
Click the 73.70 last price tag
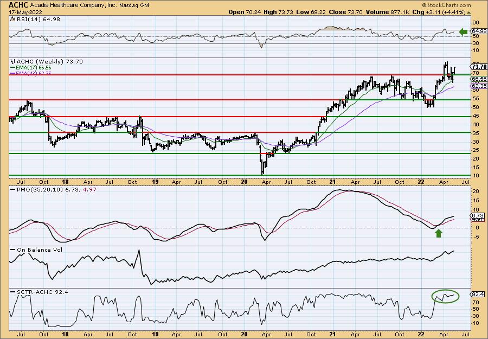pyautogui.click(x=479, y=67)
